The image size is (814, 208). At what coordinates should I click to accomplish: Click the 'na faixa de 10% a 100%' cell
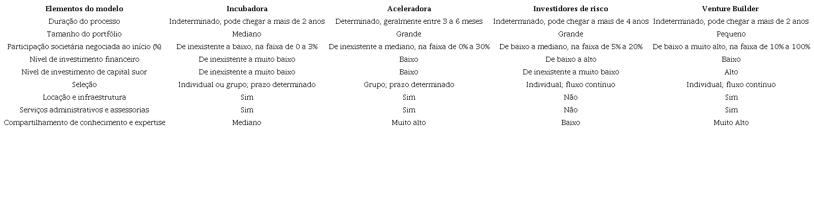[731, 47]
